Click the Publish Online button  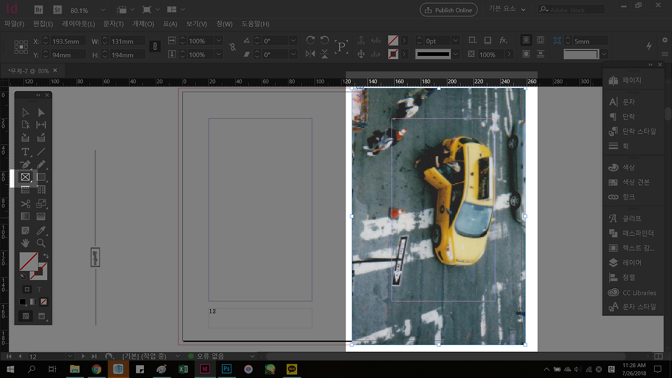(449, 10)
